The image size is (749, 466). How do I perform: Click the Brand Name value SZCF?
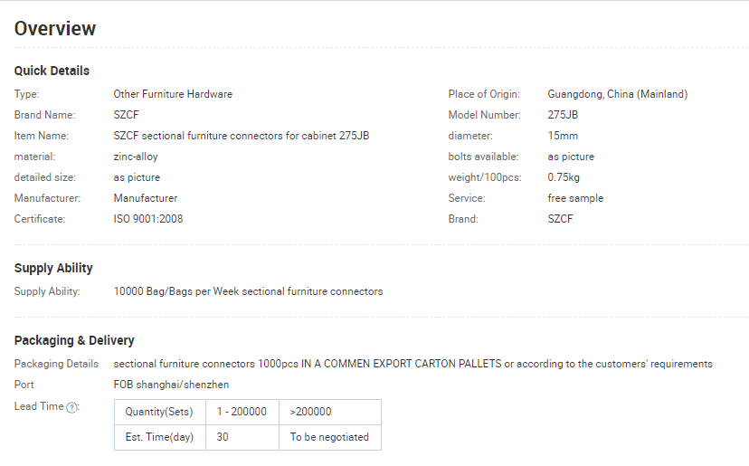[126, 115]
